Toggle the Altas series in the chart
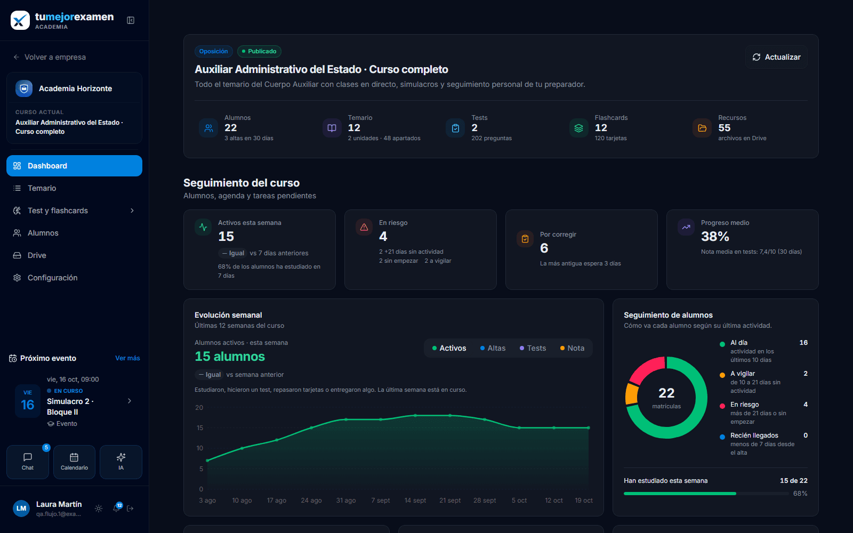 click(493, 348)
